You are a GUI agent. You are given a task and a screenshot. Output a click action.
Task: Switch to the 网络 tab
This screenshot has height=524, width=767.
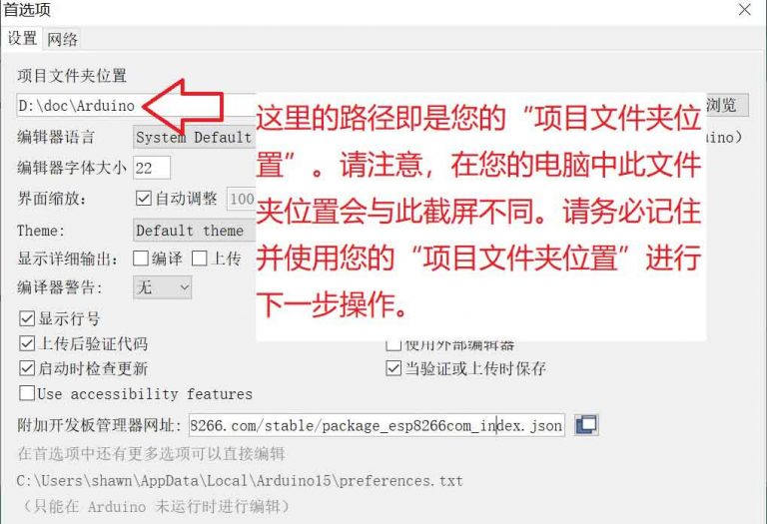click(62, 39)
